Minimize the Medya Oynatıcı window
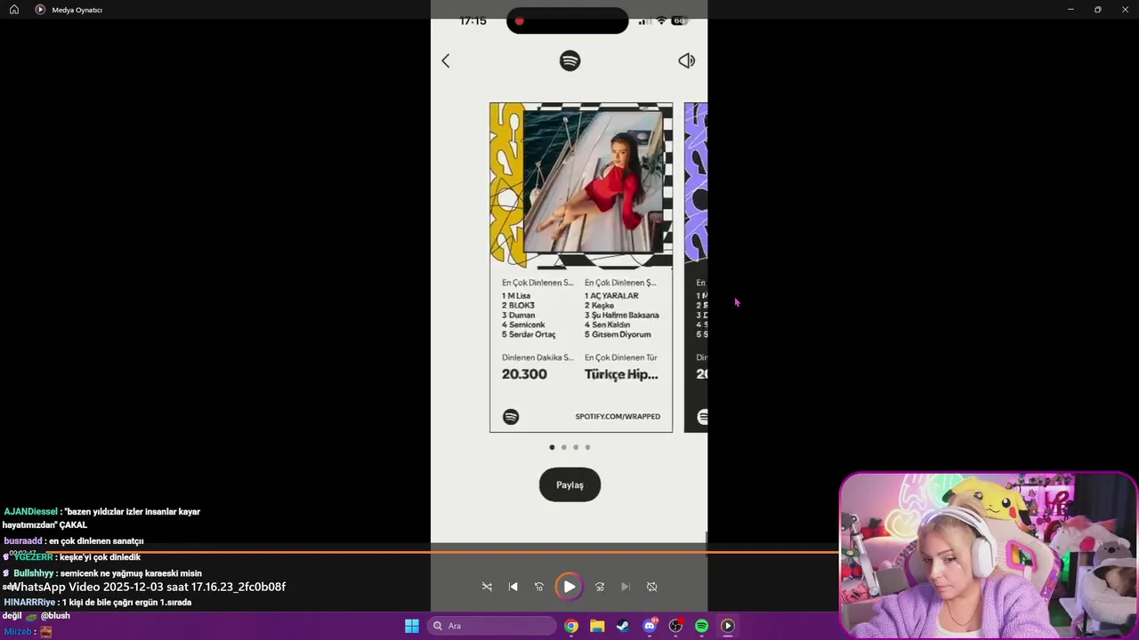 pos(1070,10)
